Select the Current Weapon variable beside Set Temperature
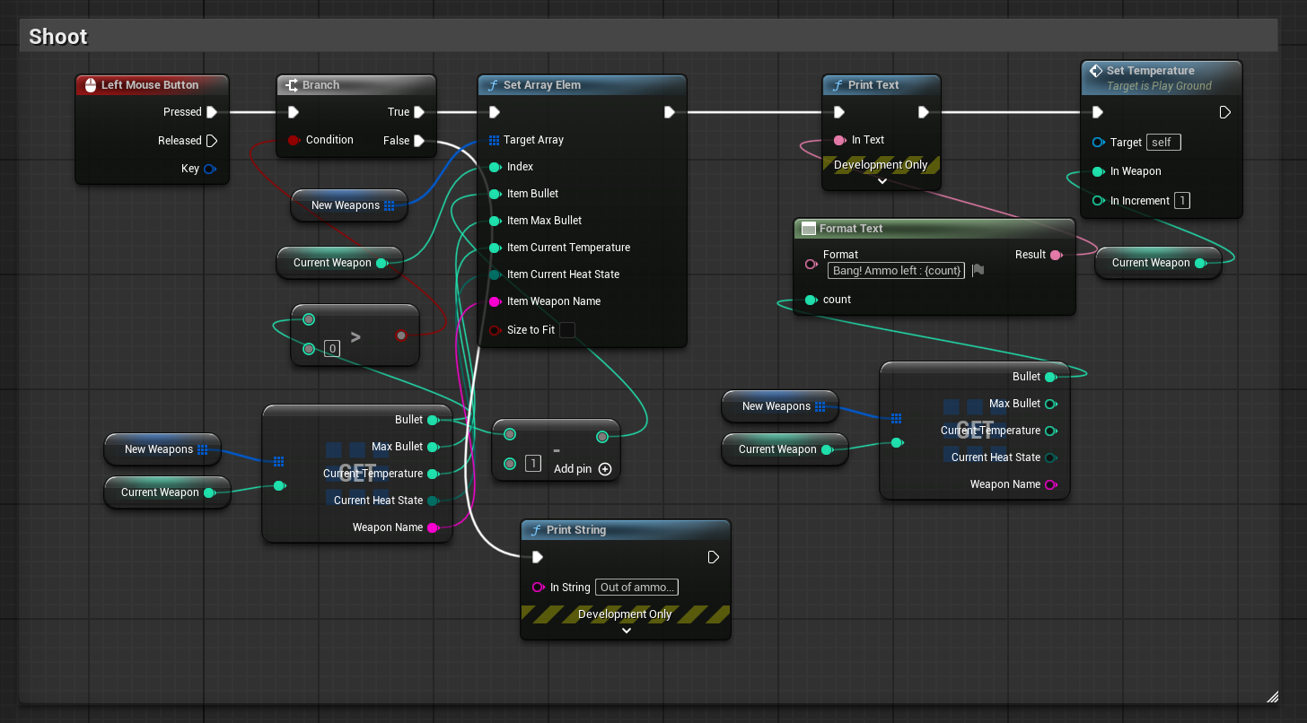Image resolution: width=1307 pixels, height=723 pixels. 1158,263
